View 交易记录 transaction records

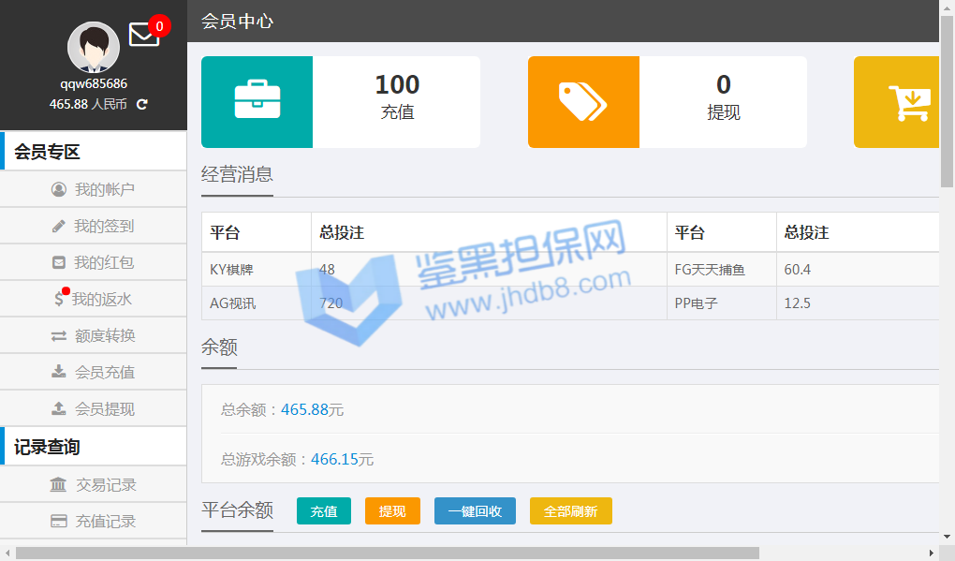[94, 484]
